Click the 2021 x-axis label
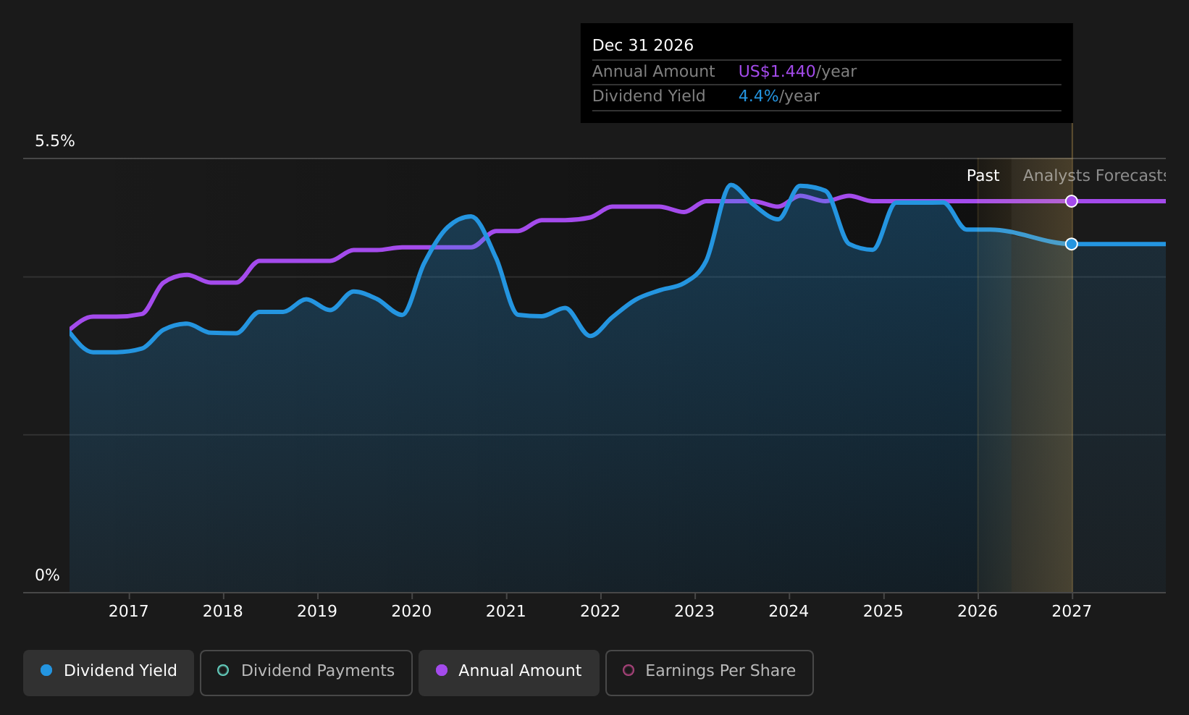1189x715 pixels. click(x=505, y=612)
